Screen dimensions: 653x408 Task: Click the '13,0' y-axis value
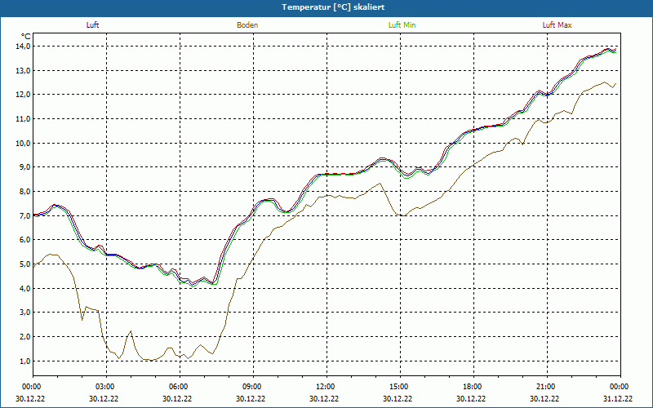pyautogui.click(x=24, y=70)
